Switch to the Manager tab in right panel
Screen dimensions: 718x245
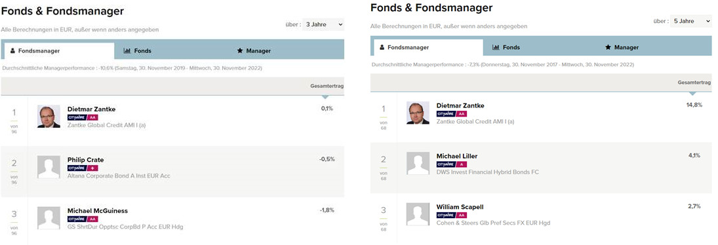(622, 47)
